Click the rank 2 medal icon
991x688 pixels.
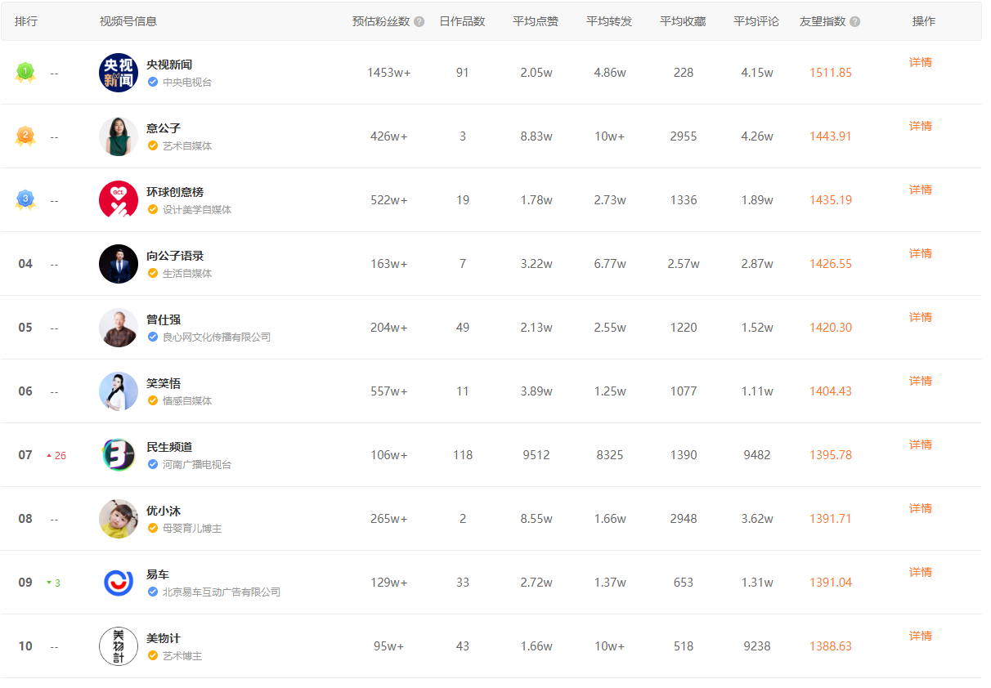pos(25,136)
